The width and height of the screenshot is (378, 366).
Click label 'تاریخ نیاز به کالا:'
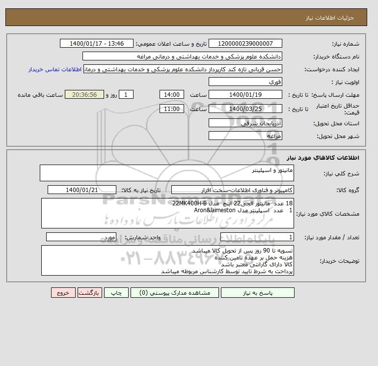(x=141, y=190)
